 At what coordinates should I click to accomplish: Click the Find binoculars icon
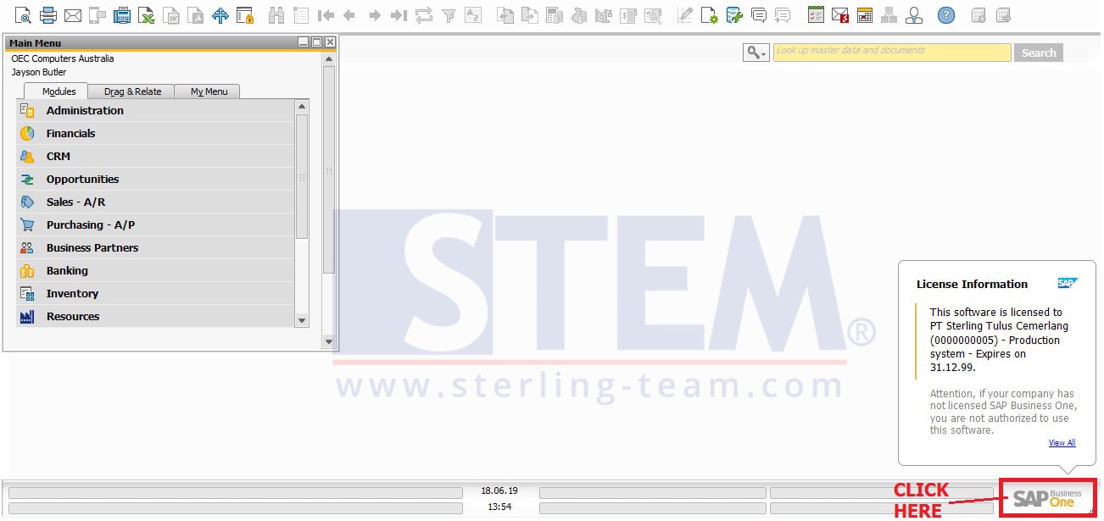coord(276,15)
